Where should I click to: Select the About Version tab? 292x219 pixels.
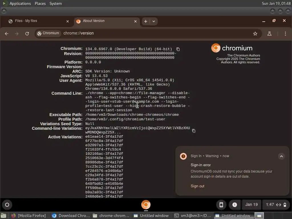[107, 21]
